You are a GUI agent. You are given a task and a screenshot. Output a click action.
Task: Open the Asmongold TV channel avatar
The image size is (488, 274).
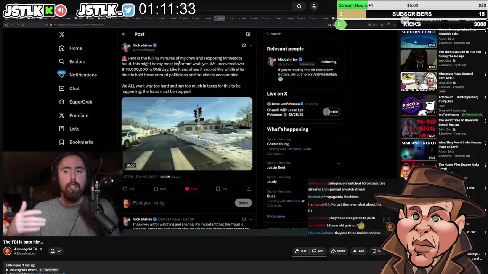coord(7,251)
